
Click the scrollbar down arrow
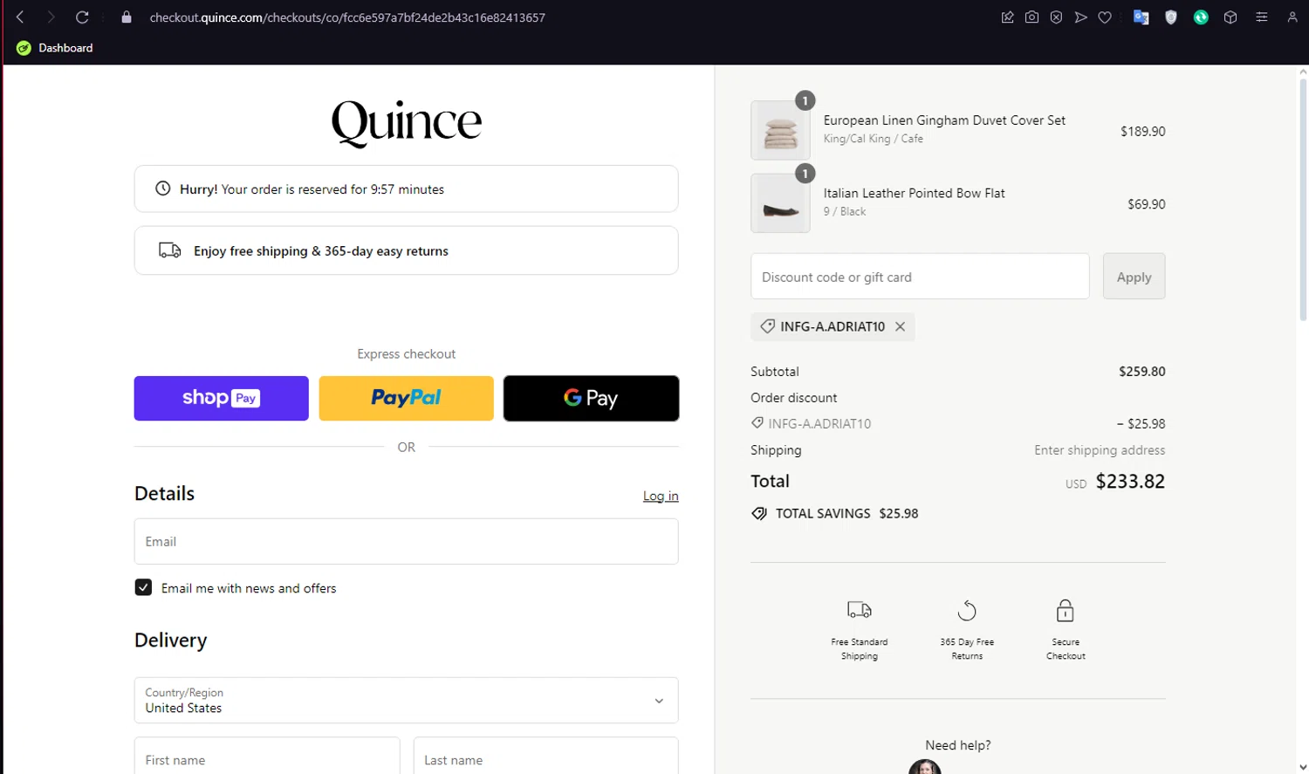[1303, 767]
